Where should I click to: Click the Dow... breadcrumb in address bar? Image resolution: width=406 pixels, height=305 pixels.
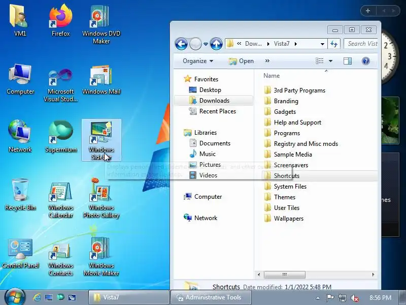click(253, 44)
